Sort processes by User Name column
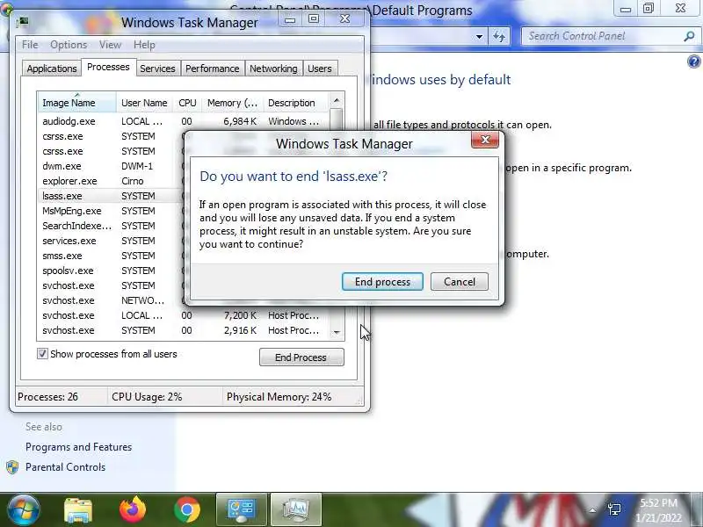Image resolution: width=703 pixels, height=527 pixels. coord(144,103)
